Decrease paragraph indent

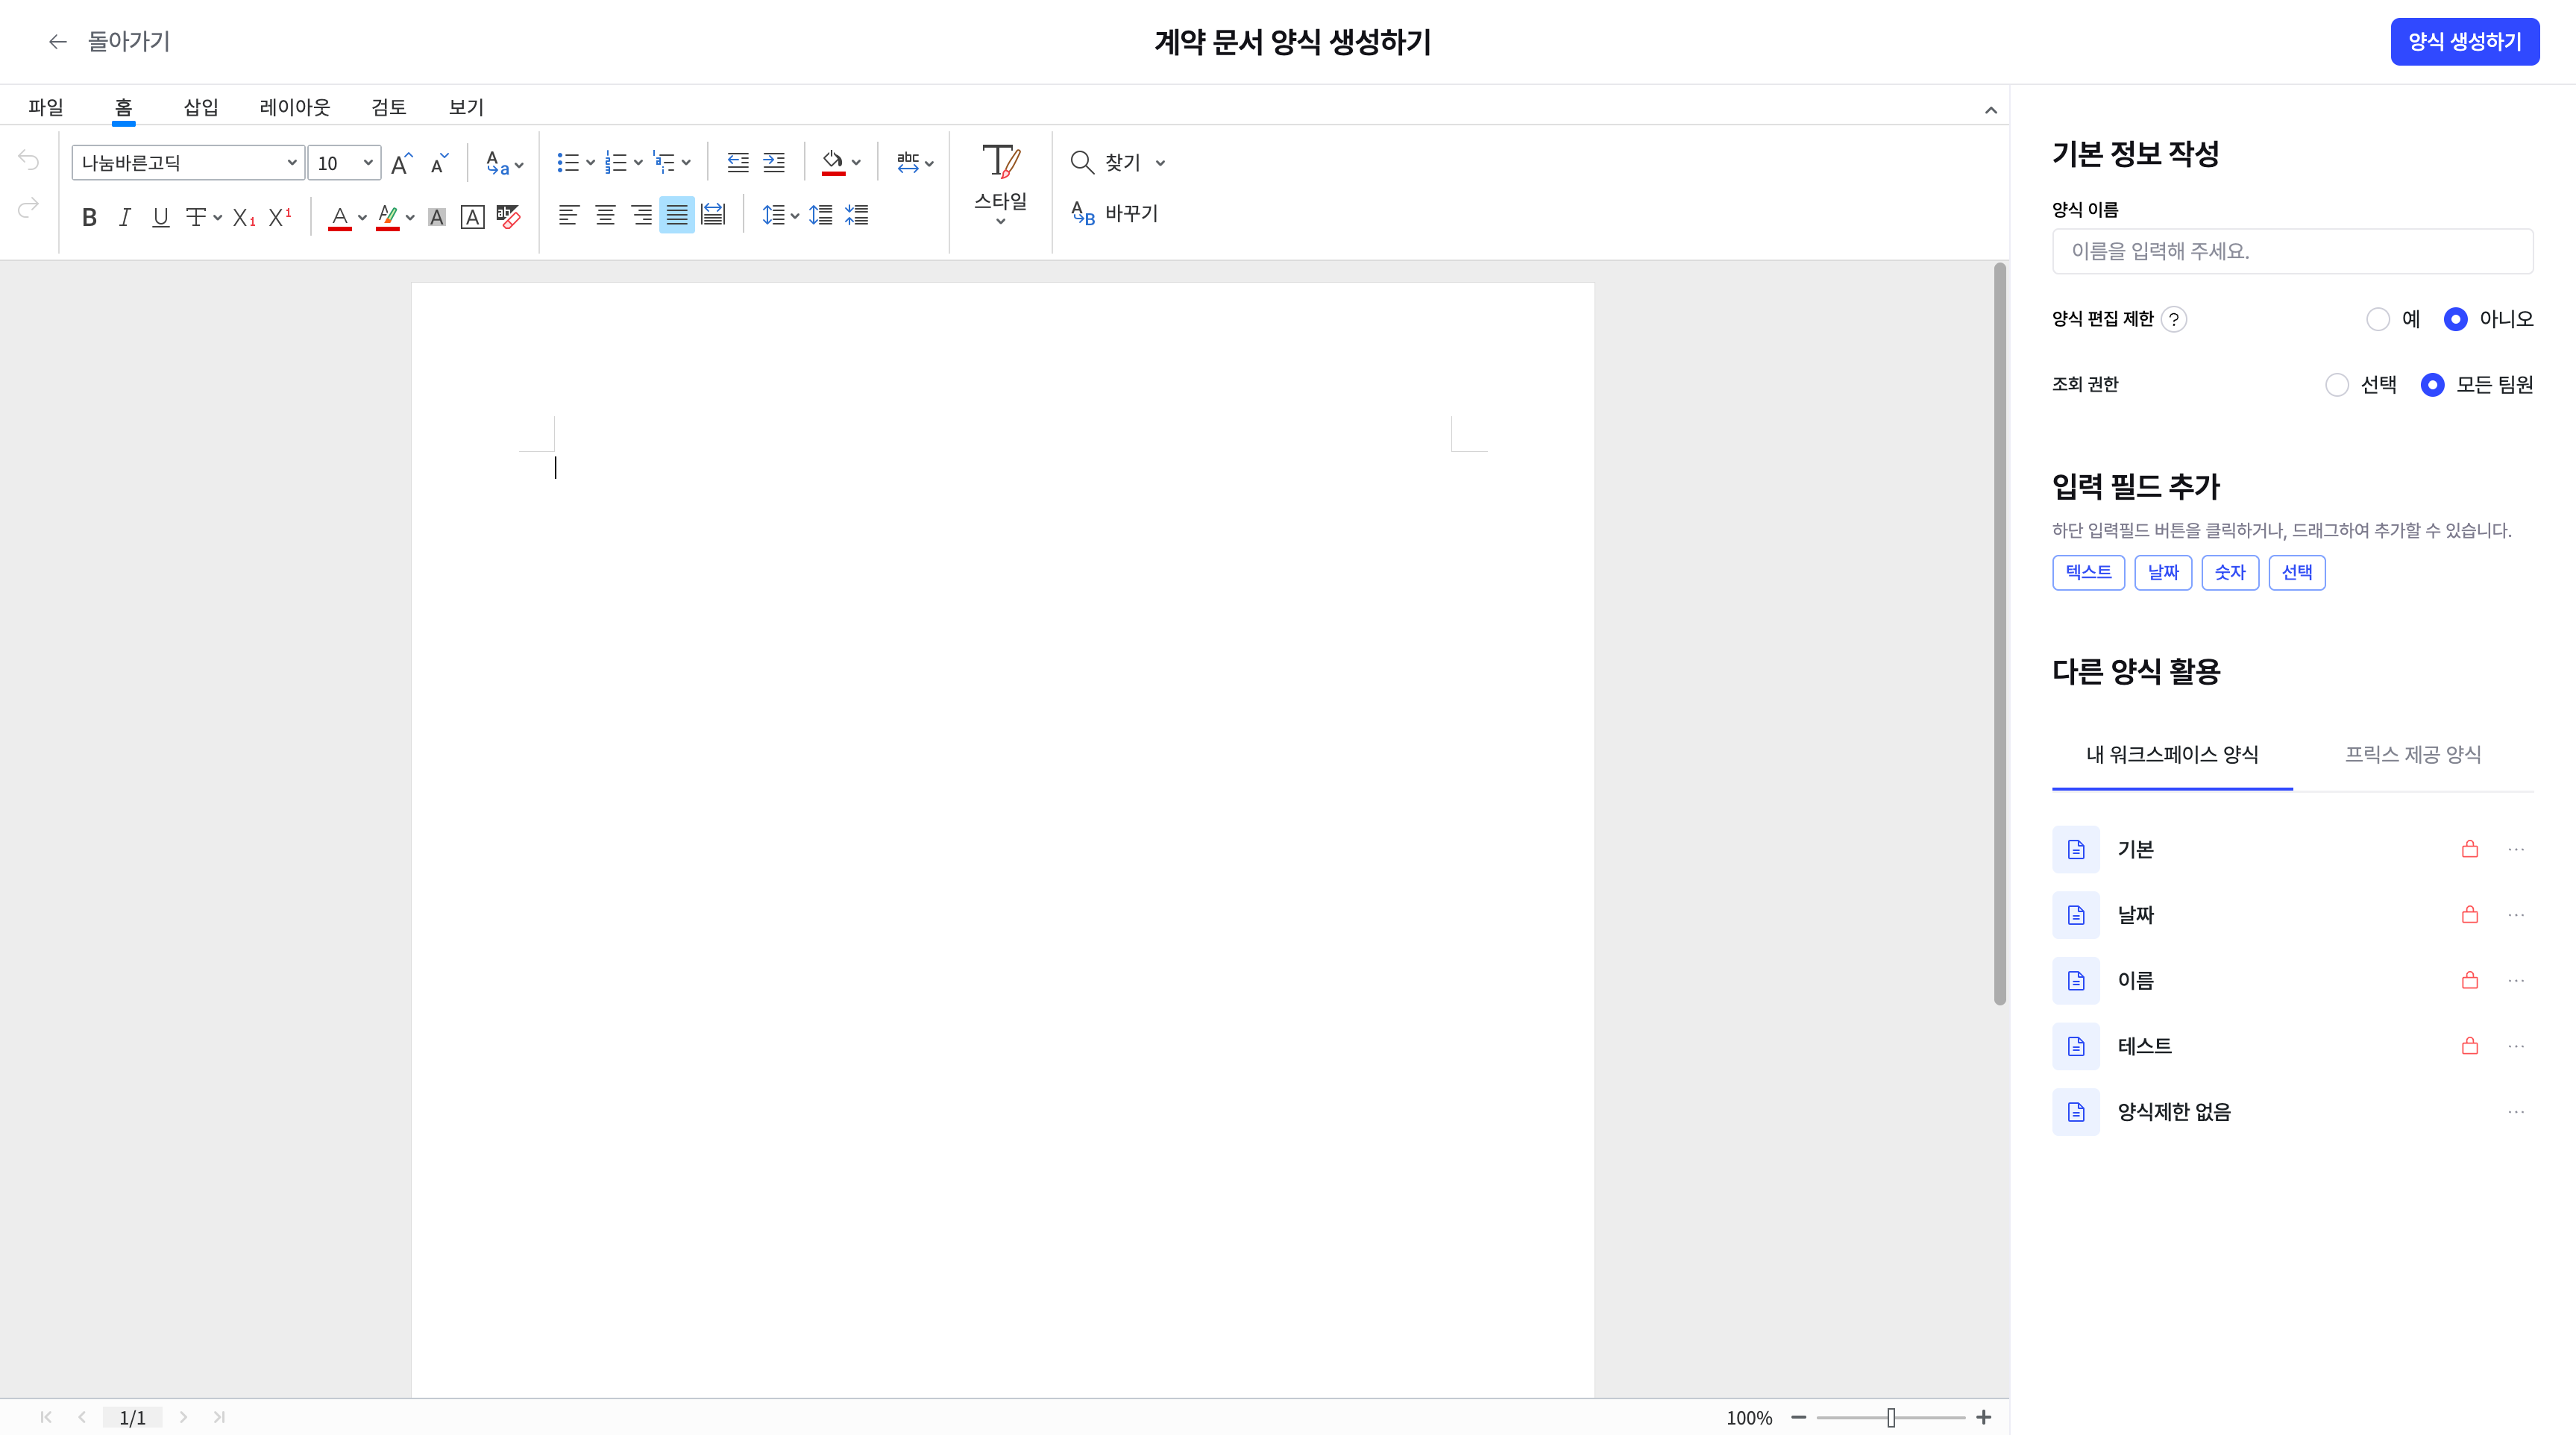pyautogui.click(x=738, y=162)
